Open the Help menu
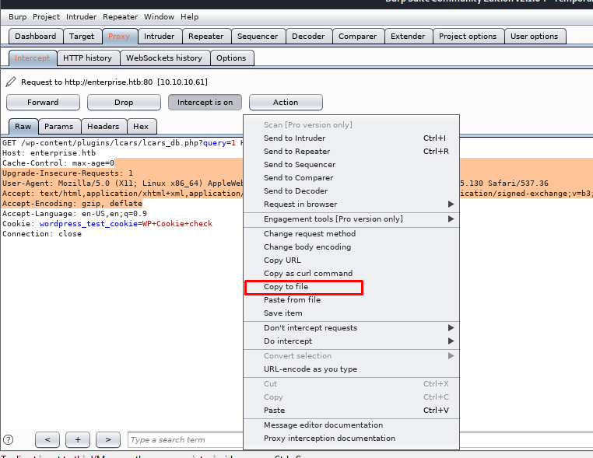This screenshot has height=458, width=593. (189, 17)
